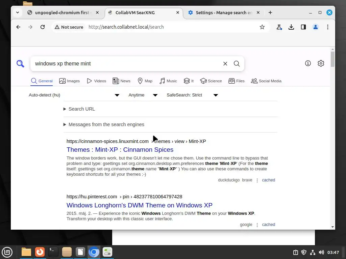This screenshot has width=346, height=259.
Task: Click the page vertical scrollbar thumb
Action: (332, 59)
